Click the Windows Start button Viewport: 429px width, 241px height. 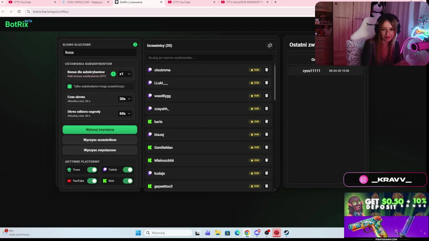point(138,233)
